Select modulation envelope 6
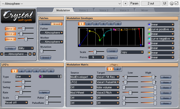Screen dimensions: 180x109 pyautogui.click(x=118, y=24)
